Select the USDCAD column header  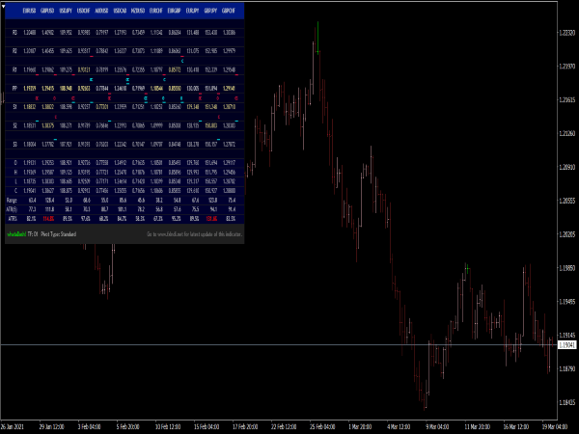pyautogui.click(x=120, y=11)
